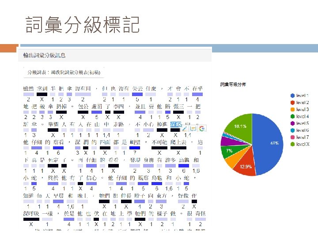Click the word 奇怪
Screen dimensions: 318x238
pyautogui.click(x=201, y=213)
